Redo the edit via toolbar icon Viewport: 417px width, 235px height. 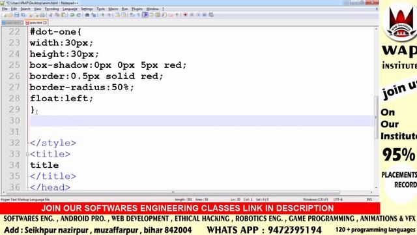tap(79, 15)
